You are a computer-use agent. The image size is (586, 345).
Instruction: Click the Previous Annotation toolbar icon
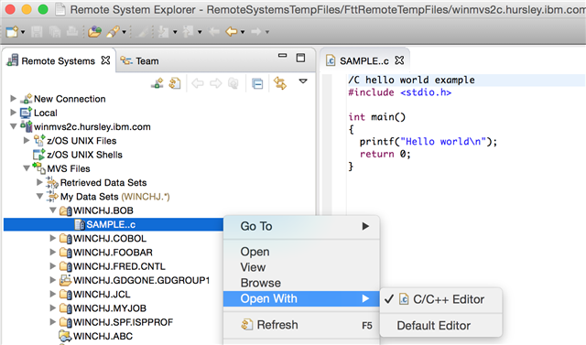tap(188, 32)
